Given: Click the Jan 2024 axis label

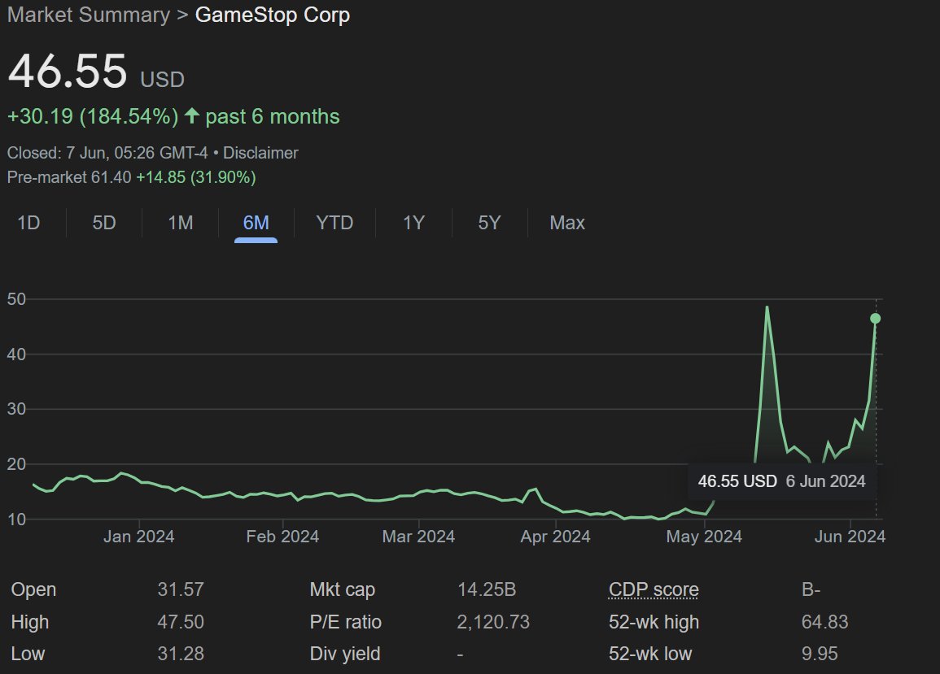Looking at the screenshot, I should point(138,537).
